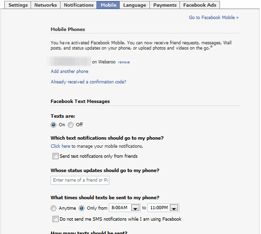Open the Facebook Ads tab
The width and height of the screenshot is (261, 234).
pyautogui.click(x=199, y=5)
